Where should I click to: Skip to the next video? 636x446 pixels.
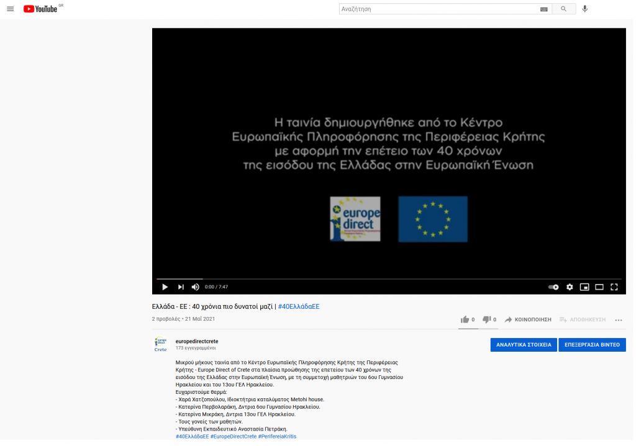(181, 287)
